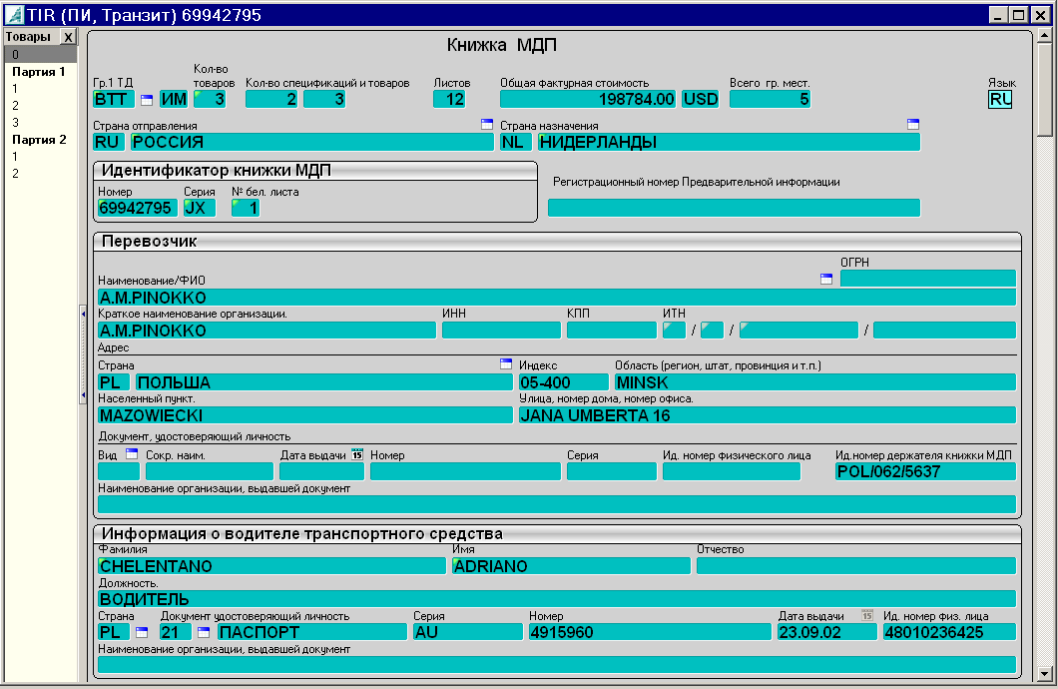Image resolution: width=1058 pixels, height=689 pixels.
Task: Click the driver Отчество input field
Action: (x=855, y=566)
